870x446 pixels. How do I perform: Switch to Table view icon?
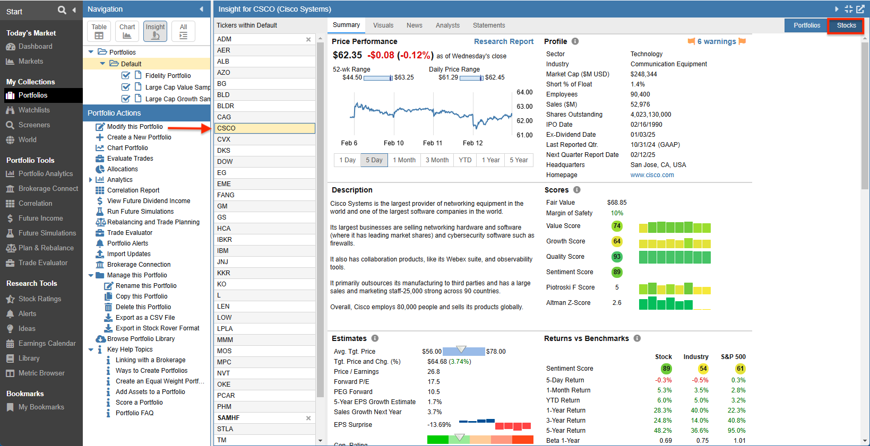coord(99,31)
